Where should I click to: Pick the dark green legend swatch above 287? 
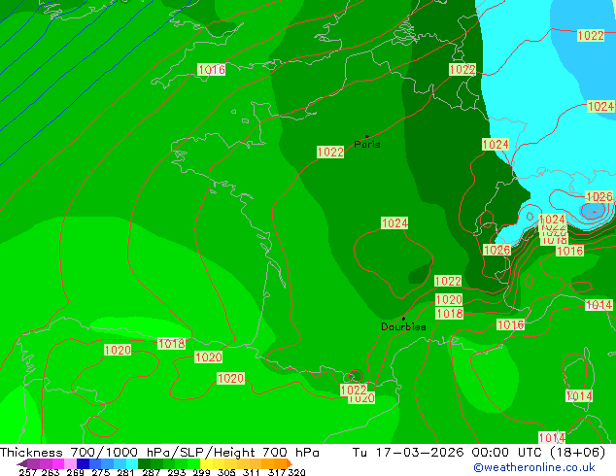(x=144, y=463)
